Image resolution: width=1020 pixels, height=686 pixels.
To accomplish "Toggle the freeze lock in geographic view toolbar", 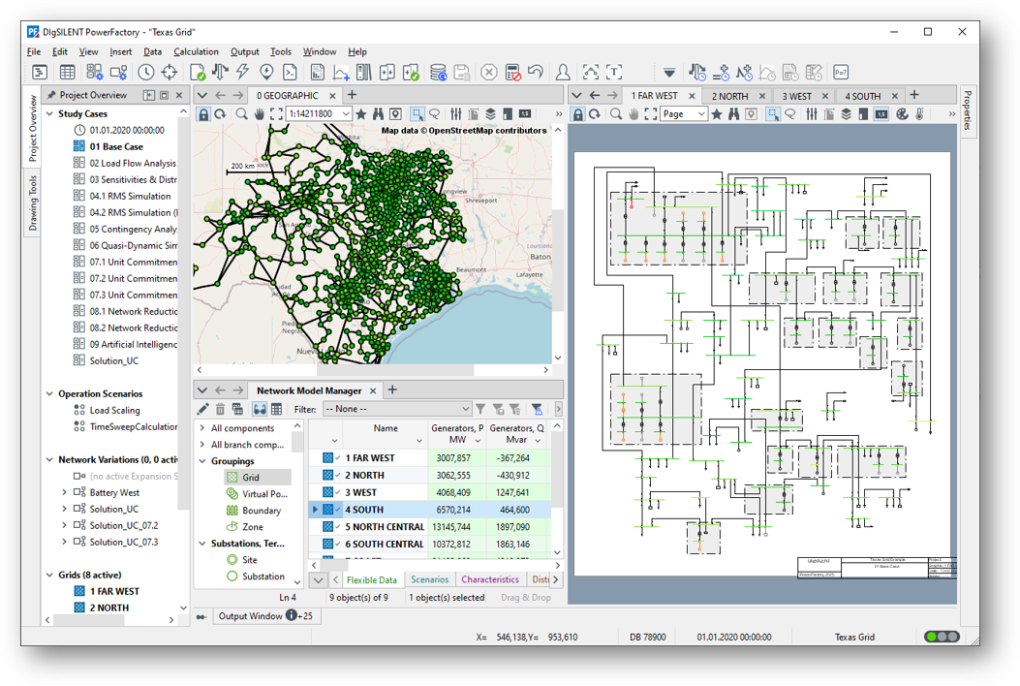I will click(x=203, y=114).
